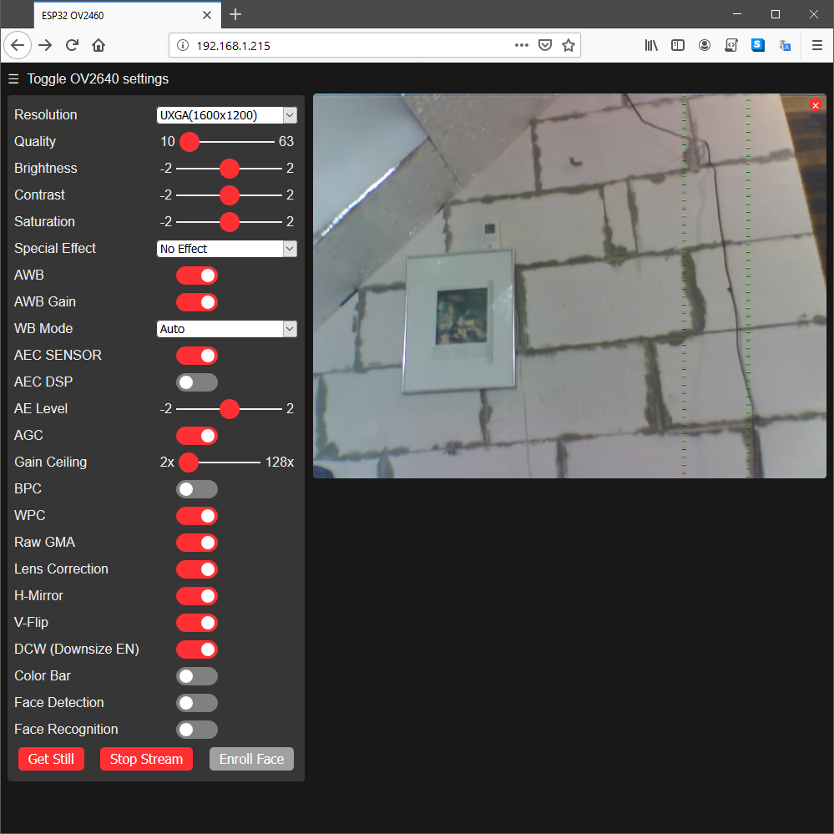Go back with the browser back arrow
This screenshot has width=834, height=834.
click(18, 45)
